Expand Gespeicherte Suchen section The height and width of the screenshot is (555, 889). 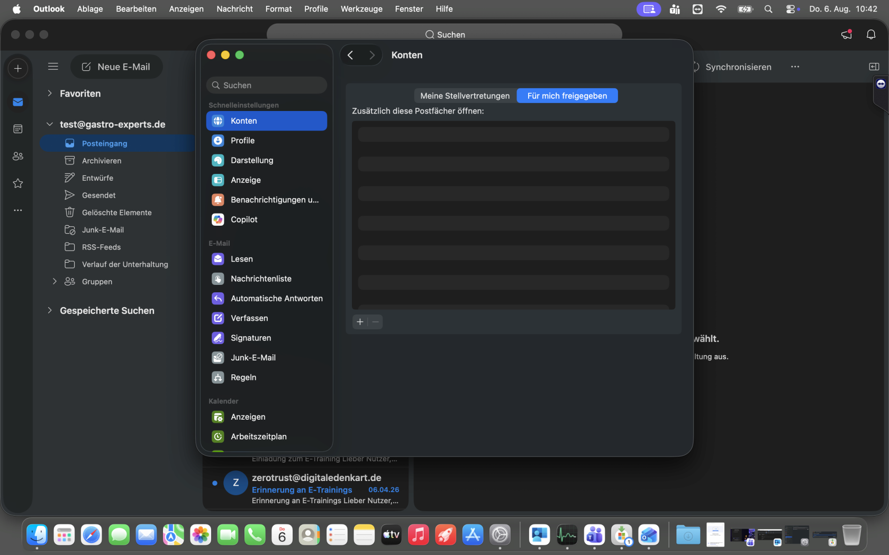50,310
